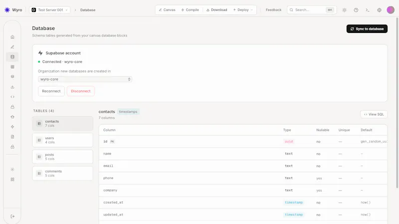Open the pencil edit icon in sidebar
The width and height of the screenshot is (399, 224).
tap(12, 47)
